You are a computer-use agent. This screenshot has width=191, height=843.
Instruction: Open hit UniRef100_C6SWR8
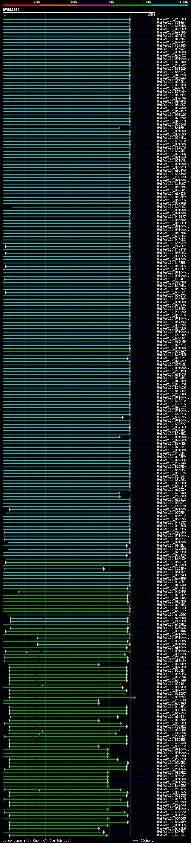pyautogui.click(x=171, y=26)
